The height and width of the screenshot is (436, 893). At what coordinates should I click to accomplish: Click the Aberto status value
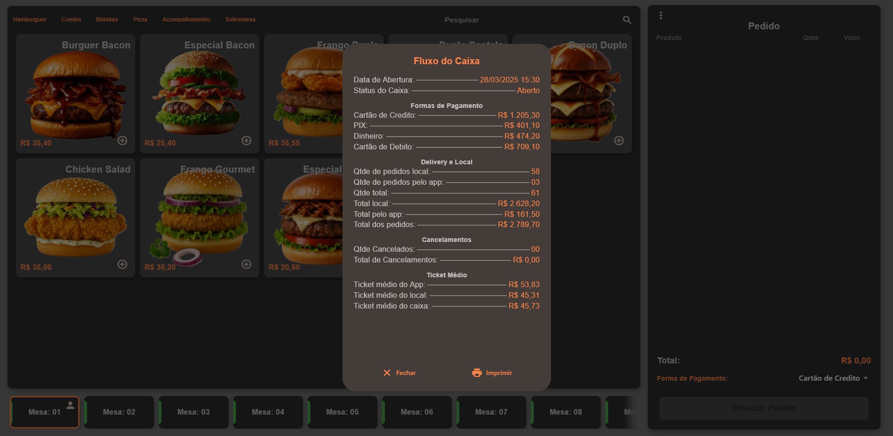[528, 90]
